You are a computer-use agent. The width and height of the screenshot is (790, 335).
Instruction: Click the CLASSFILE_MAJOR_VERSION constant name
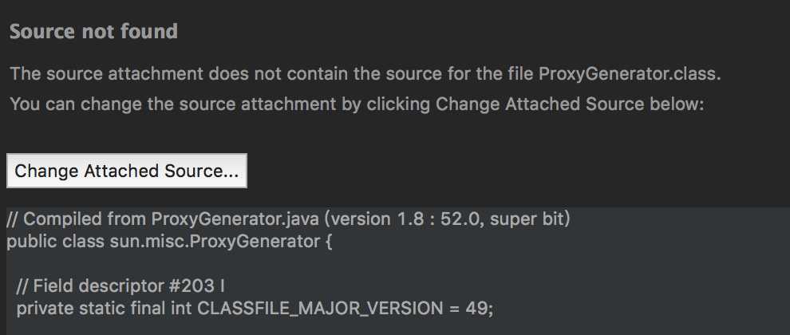(x=320, y=309)
